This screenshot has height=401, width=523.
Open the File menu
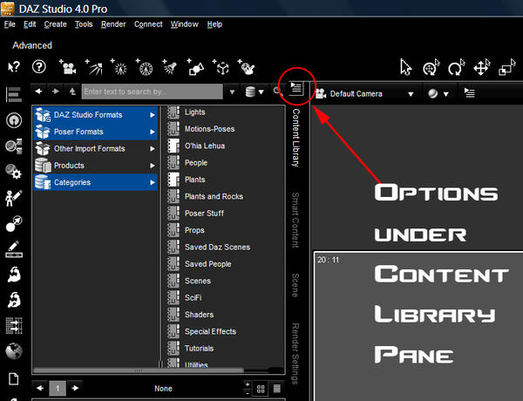(x=10, y=24)
